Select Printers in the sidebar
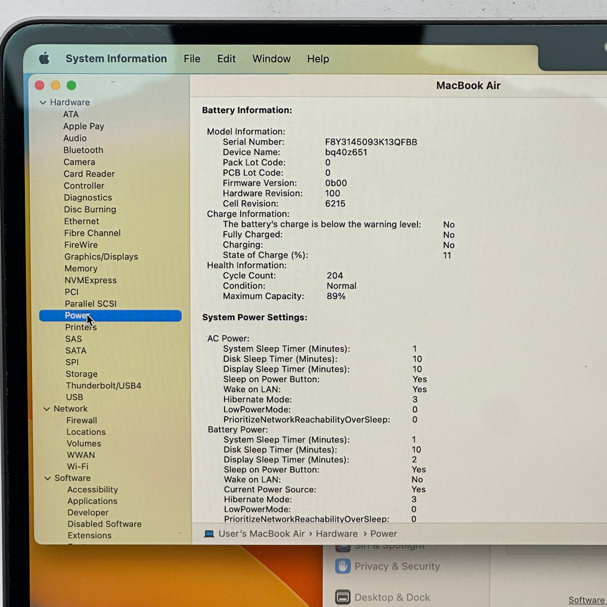 pos(81,327)
